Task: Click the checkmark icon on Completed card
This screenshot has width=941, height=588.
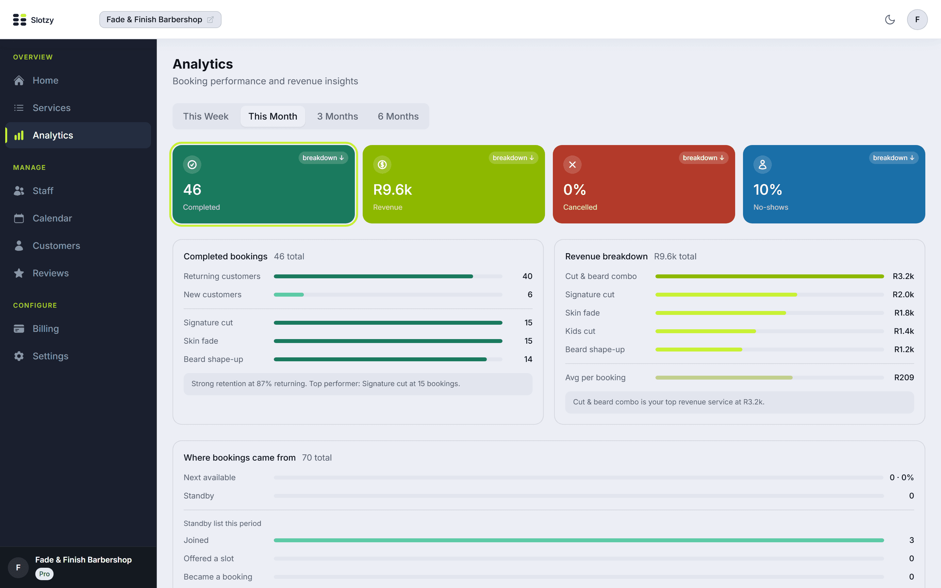Action: (192, 165)
